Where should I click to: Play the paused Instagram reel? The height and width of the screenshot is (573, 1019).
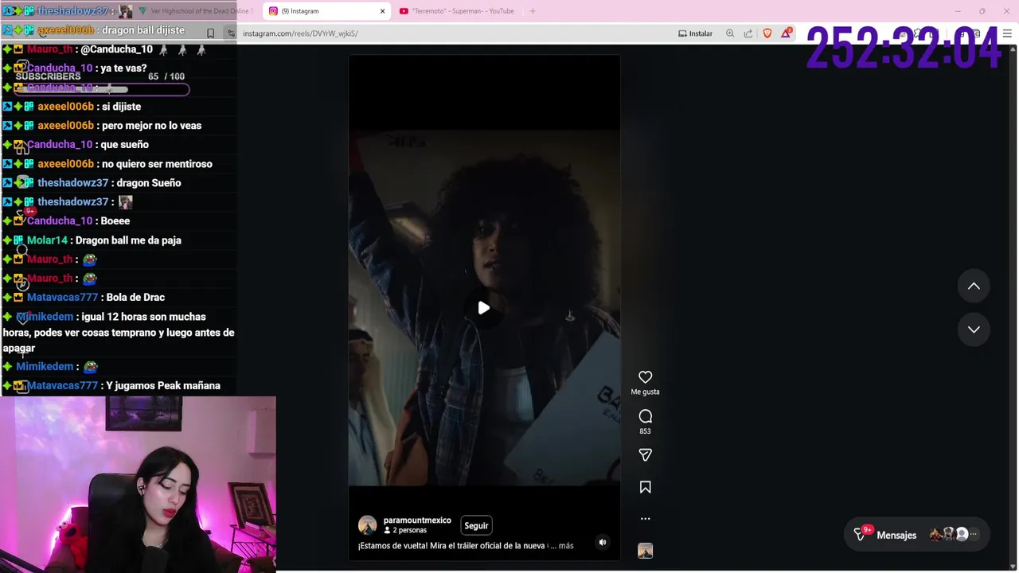pos(484,308)
